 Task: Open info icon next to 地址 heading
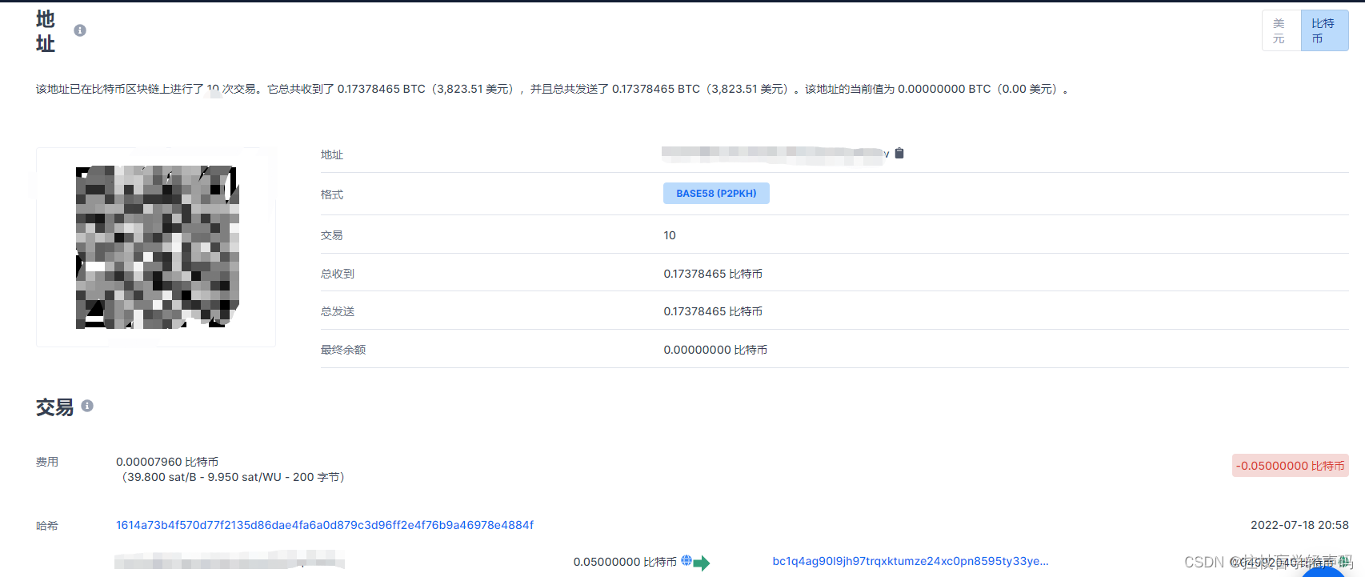pyautogui.click(x=80, y=30)
